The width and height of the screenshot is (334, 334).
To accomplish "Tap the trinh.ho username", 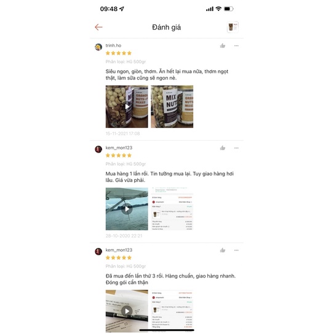I will [x=113, y=46].
